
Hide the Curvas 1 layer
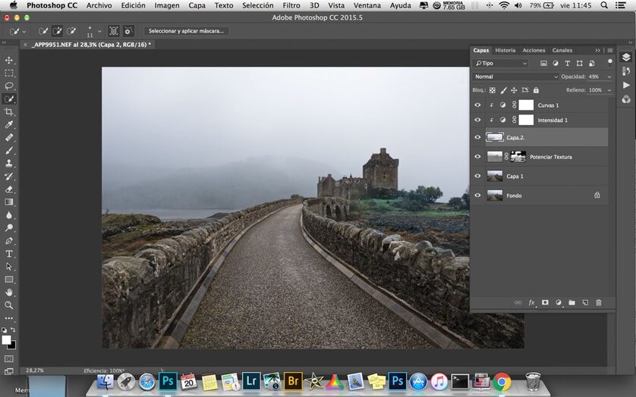(477, 105)
